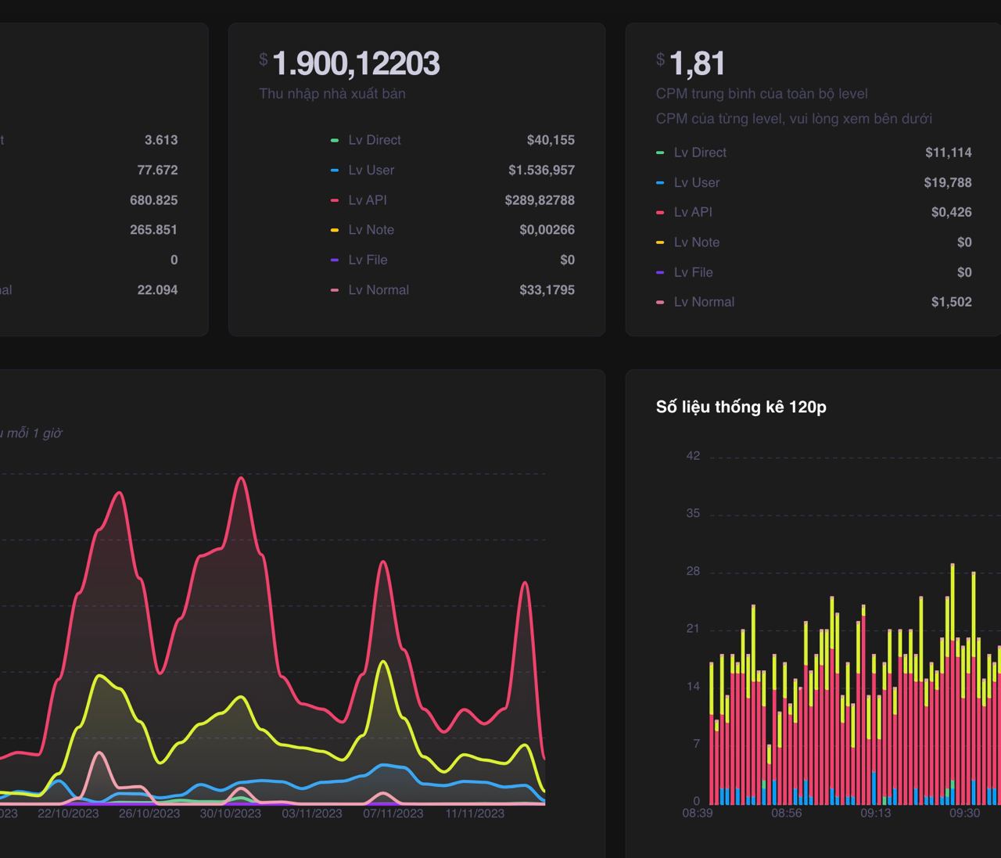The height and width of the screenshot is (858, 1001).
Task: Click the yellow Lv Note swatch in CPM card
Action: [x=660, y=242]
